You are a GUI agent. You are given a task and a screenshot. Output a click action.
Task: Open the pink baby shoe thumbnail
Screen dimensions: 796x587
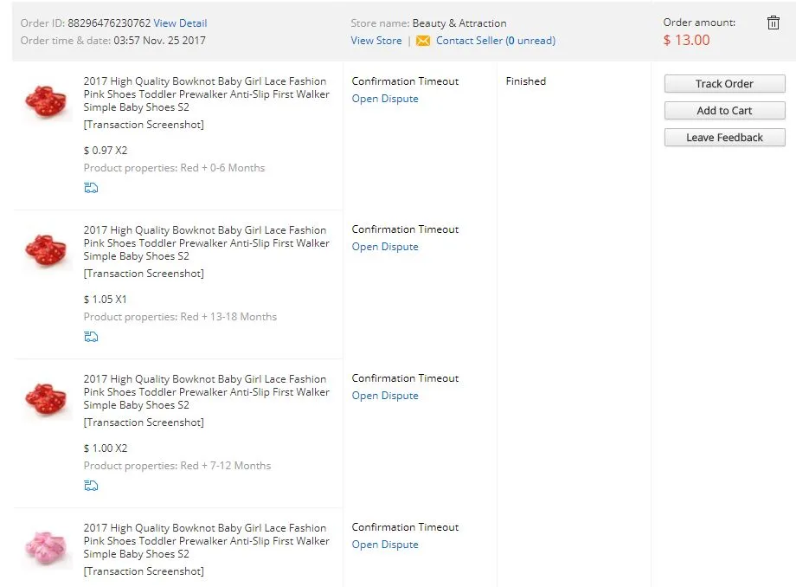point(46,547)
